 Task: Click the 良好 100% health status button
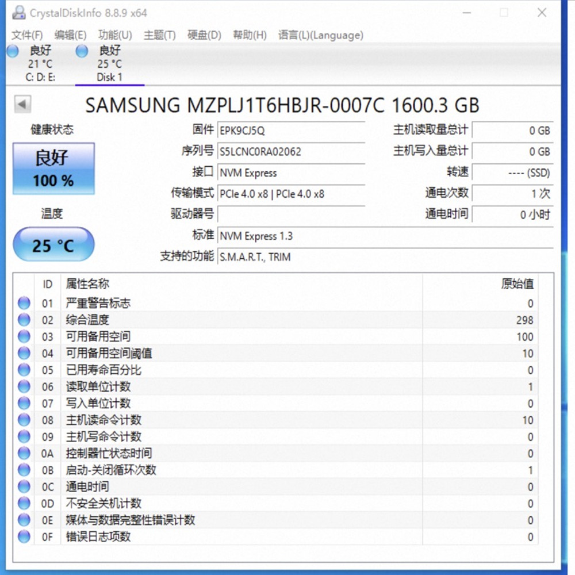pyautogui.click(x=53, y=167)
